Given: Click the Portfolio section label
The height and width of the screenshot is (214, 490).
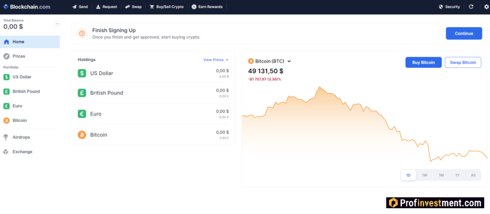Looking at the screenshot, I should (11, 67).
